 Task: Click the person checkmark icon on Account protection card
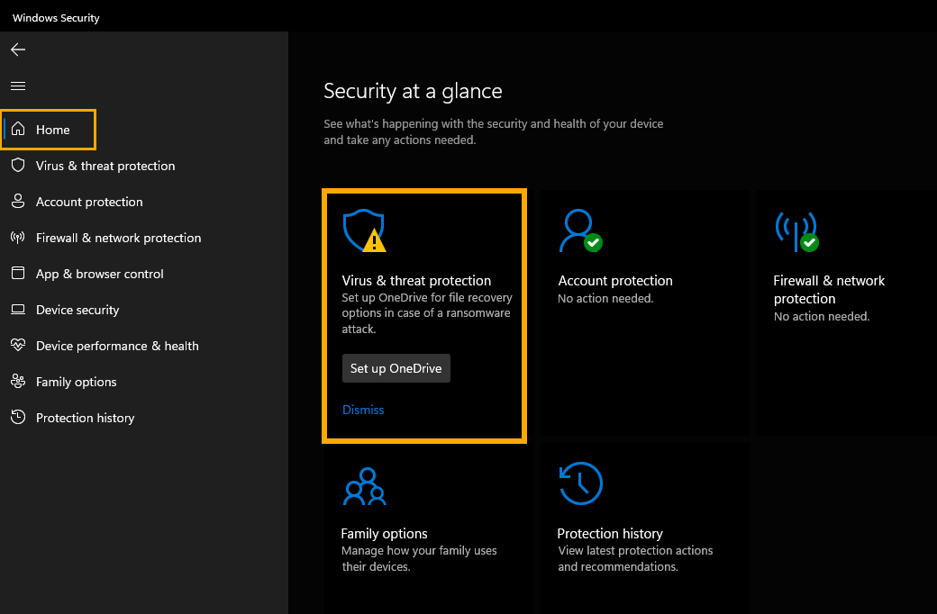580,230
